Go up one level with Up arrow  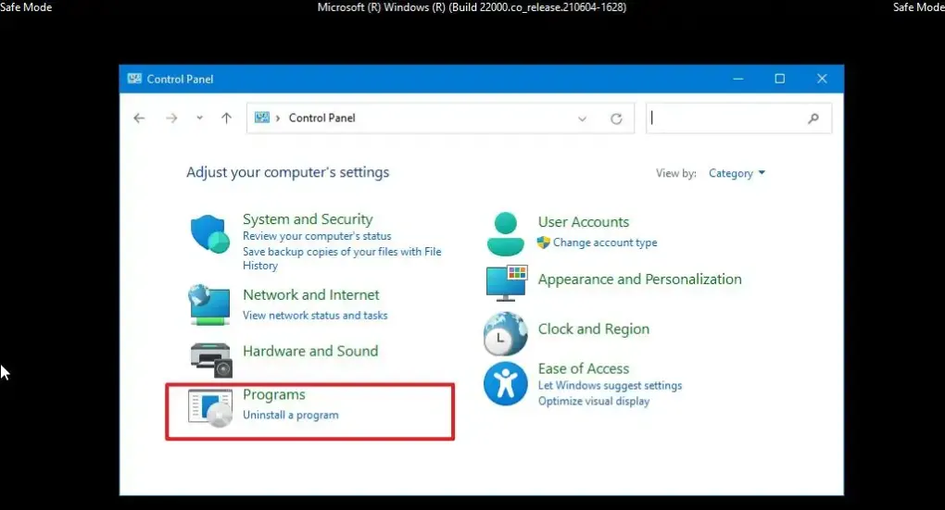(226, 118)
